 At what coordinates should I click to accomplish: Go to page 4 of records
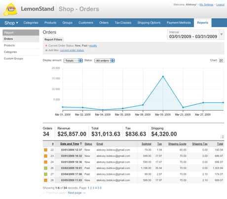96,188
